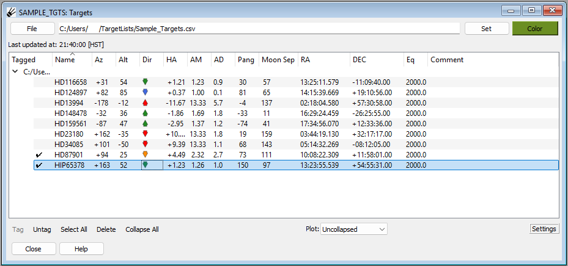This screenshot has height=266, width=568.
Task: Select the HD116658 target name
Action: pyautogui.click(x=71, y=82)
